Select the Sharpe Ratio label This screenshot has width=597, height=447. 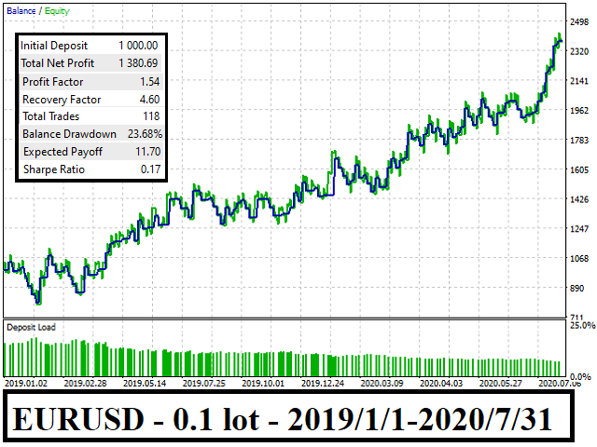(54, 169)
